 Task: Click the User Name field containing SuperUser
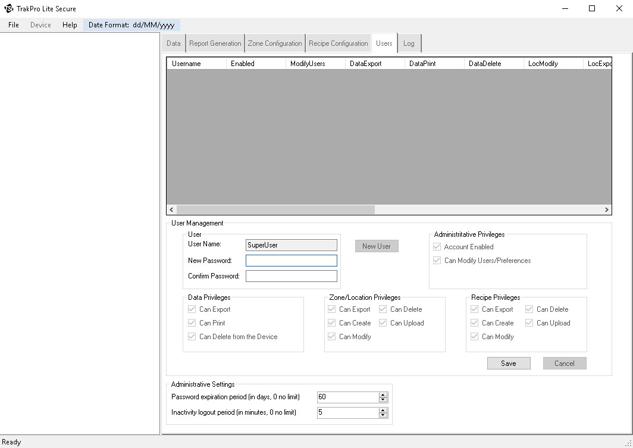point(292,245)
